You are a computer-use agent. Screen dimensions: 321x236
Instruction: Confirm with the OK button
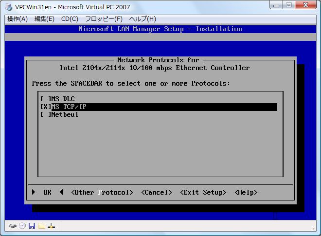click(48, 192)
